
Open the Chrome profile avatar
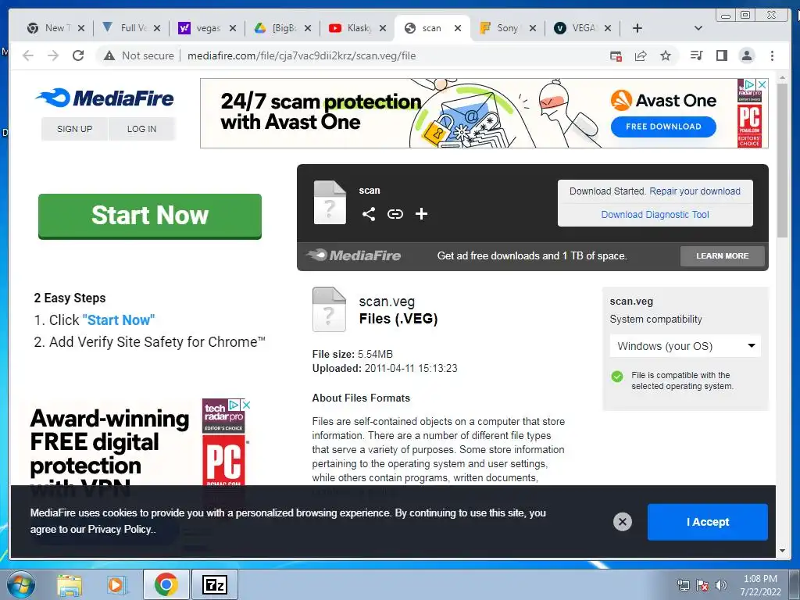[x=747, y=55]
